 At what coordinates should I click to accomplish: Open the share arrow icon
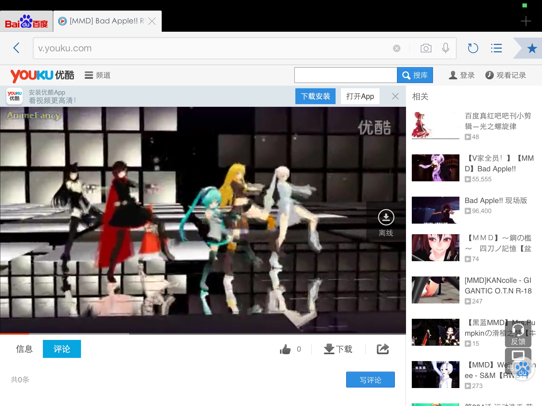pos(383,349)
